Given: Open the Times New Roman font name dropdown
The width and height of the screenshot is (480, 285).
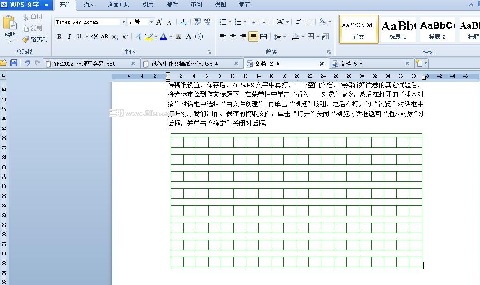Looking at the screenshot, I should [123, 22].
